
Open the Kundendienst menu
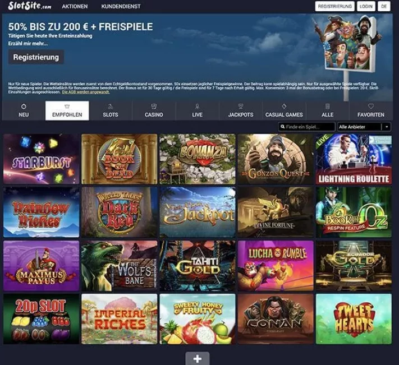[121, 6]
